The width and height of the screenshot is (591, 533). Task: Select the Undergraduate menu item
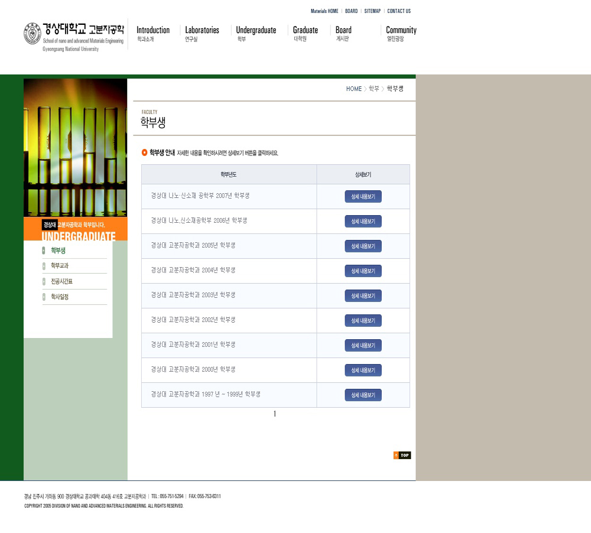pyautogui.click(x=256, y=30)
